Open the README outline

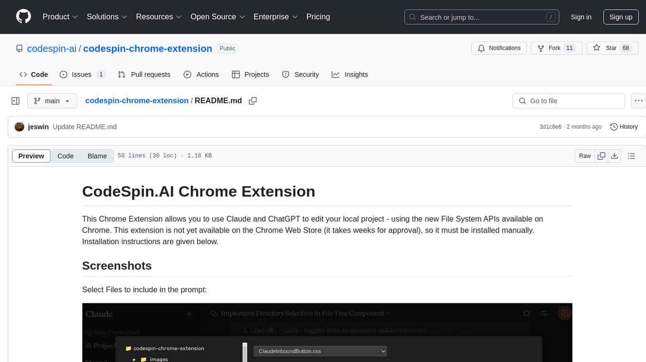(631, 156)
